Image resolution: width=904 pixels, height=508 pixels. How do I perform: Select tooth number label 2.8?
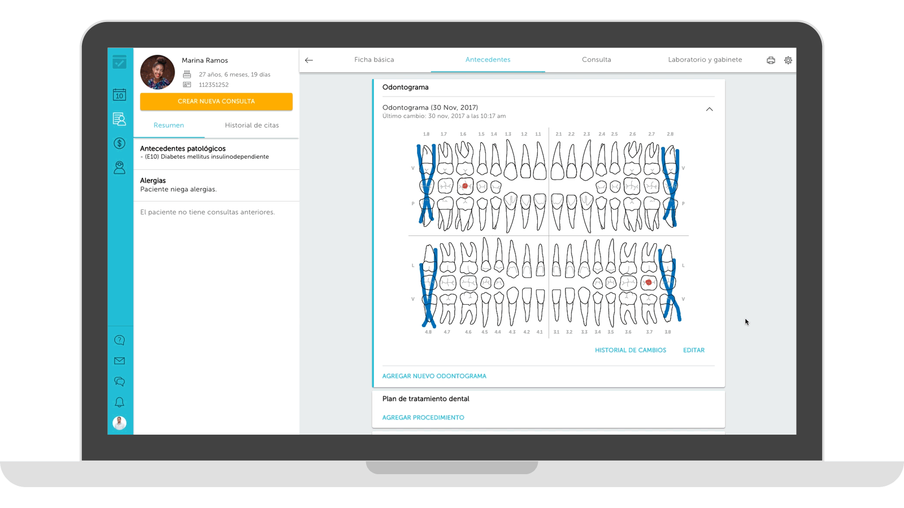670,134
